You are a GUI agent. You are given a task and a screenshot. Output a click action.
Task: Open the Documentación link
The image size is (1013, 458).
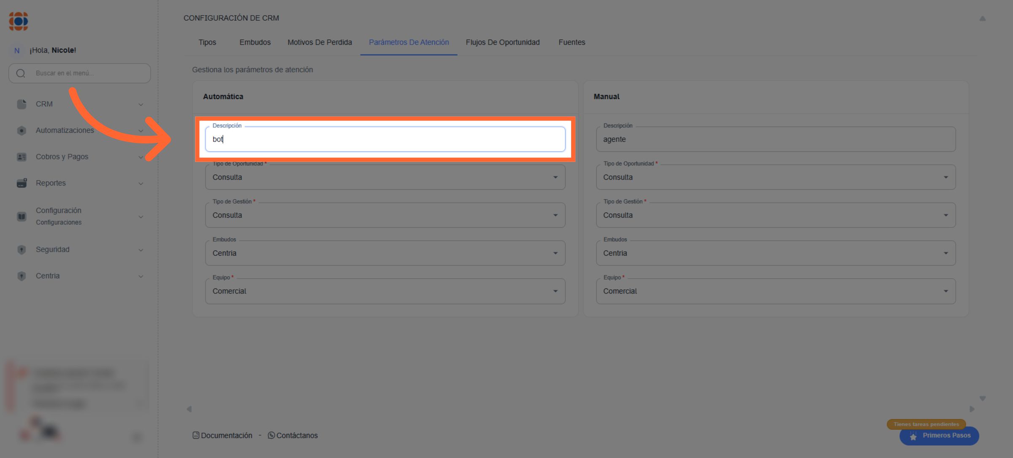click(226, 435)
